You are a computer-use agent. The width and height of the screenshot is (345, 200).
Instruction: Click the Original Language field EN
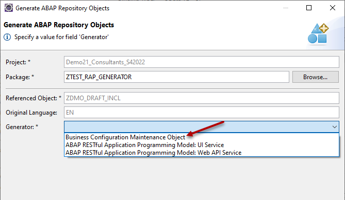(201, 113)
